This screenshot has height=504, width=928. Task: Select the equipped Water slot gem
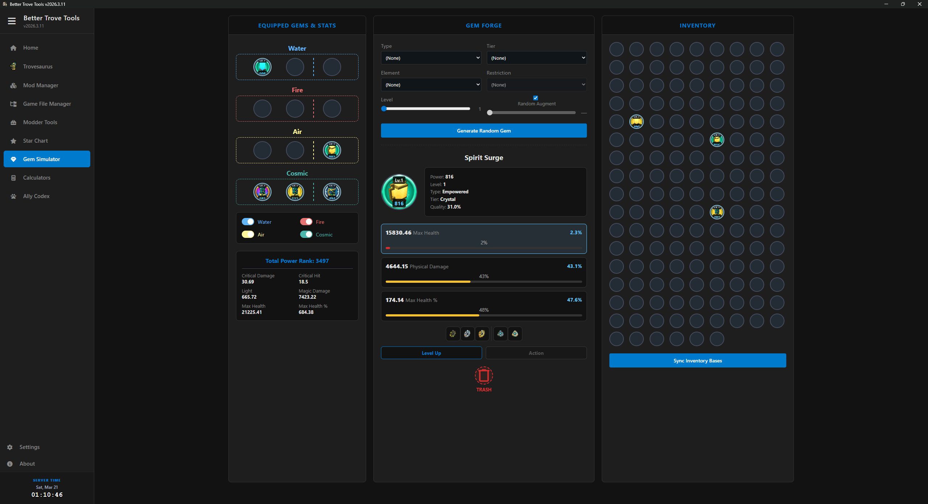(262, 67)
